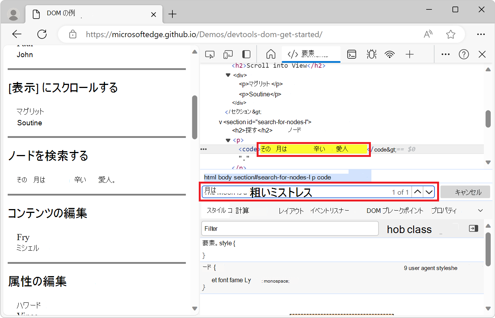Image resolution: width=495 pixels, height=318 pixels.
Task: Click the h2 Scroll into View node
Action: [278, 66]
